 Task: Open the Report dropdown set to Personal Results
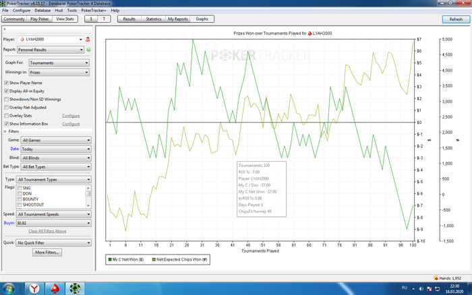(51, 50)
